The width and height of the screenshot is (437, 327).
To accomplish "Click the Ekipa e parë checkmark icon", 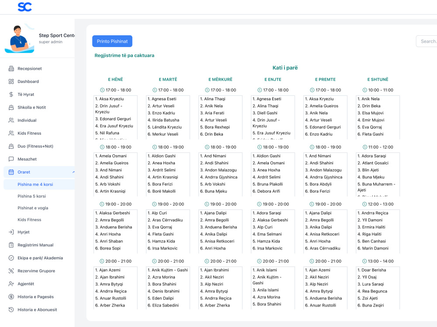I will (x=11, y=258).
